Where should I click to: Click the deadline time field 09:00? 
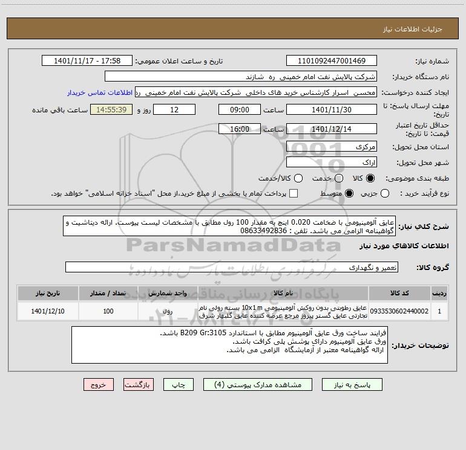240,109
